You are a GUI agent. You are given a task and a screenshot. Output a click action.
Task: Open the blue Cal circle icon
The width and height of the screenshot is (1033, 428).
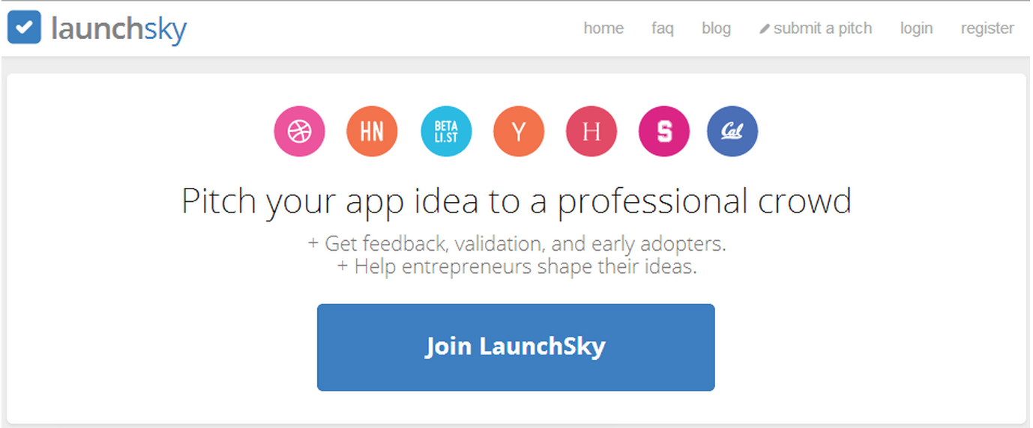point(732,132)
